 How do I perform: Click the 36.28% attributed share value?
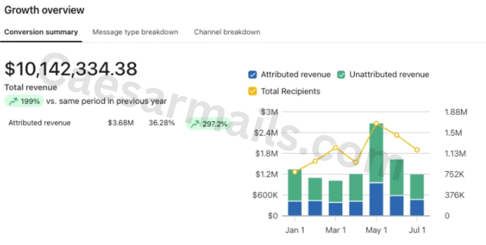point(161,123)
